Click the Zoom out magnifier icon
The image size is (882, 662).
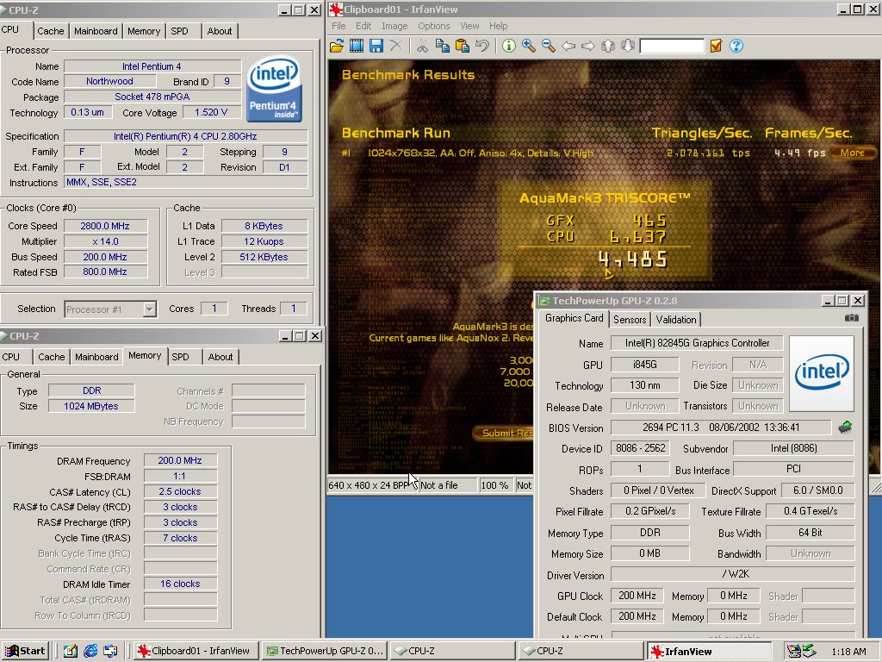click(549, 47)
